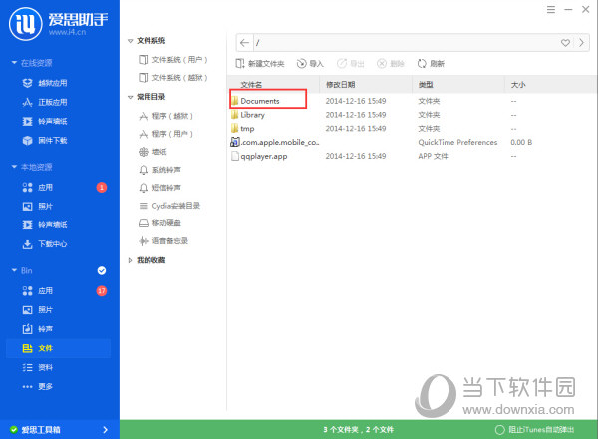The width and height of the screenshot is (599, 439).
Task: Open 铃声 under the Bin device
Action: click(x=38, y=329)
